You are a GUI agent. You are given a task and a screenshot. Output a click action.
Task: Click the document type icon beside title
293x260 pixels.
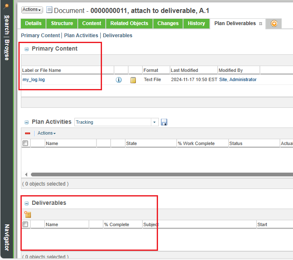49,10
